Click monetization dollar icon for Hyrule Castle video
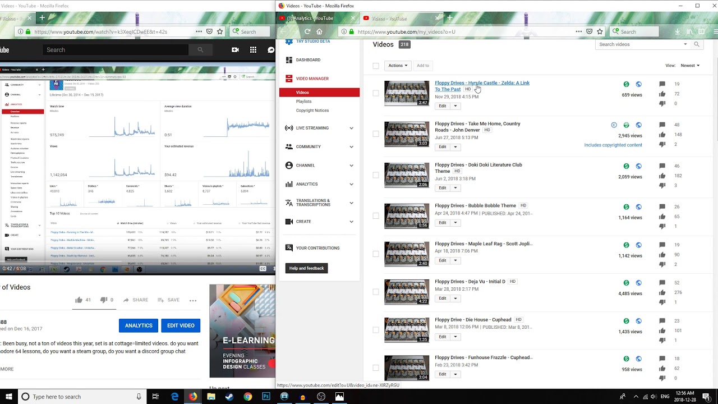 pos(626,84)
